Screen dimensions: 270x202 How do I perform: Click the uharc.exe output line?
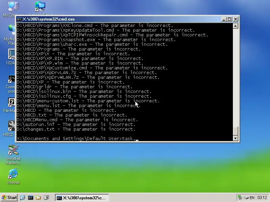92,44
